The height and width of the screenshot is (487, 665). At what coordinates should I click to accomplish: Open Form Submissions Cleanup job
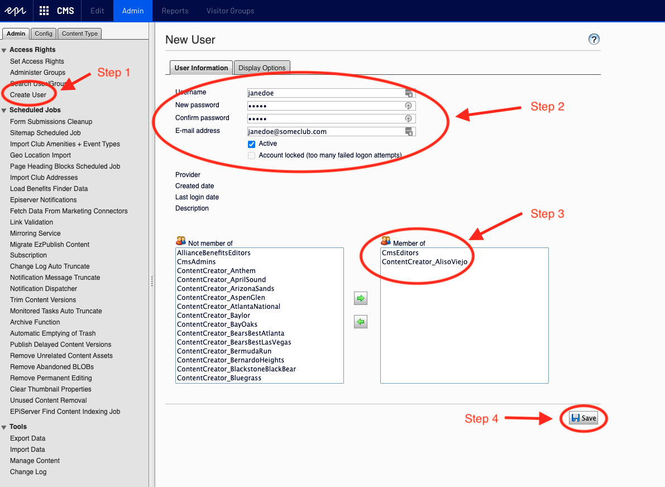[x=51, y=121]
